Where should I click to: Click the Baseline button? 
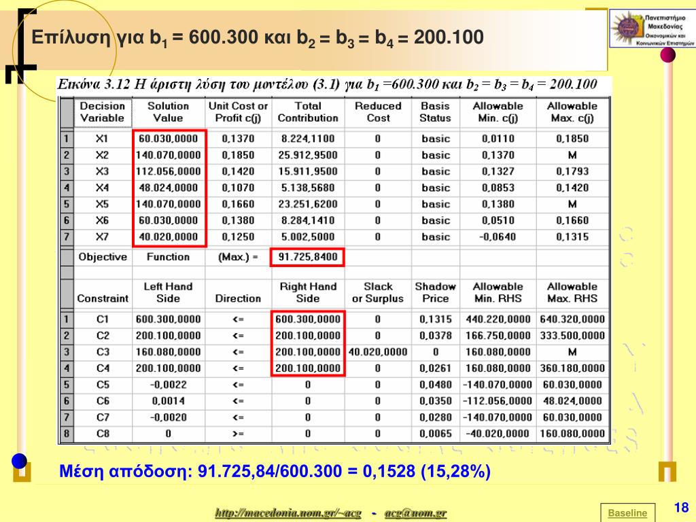coord(627,512)
